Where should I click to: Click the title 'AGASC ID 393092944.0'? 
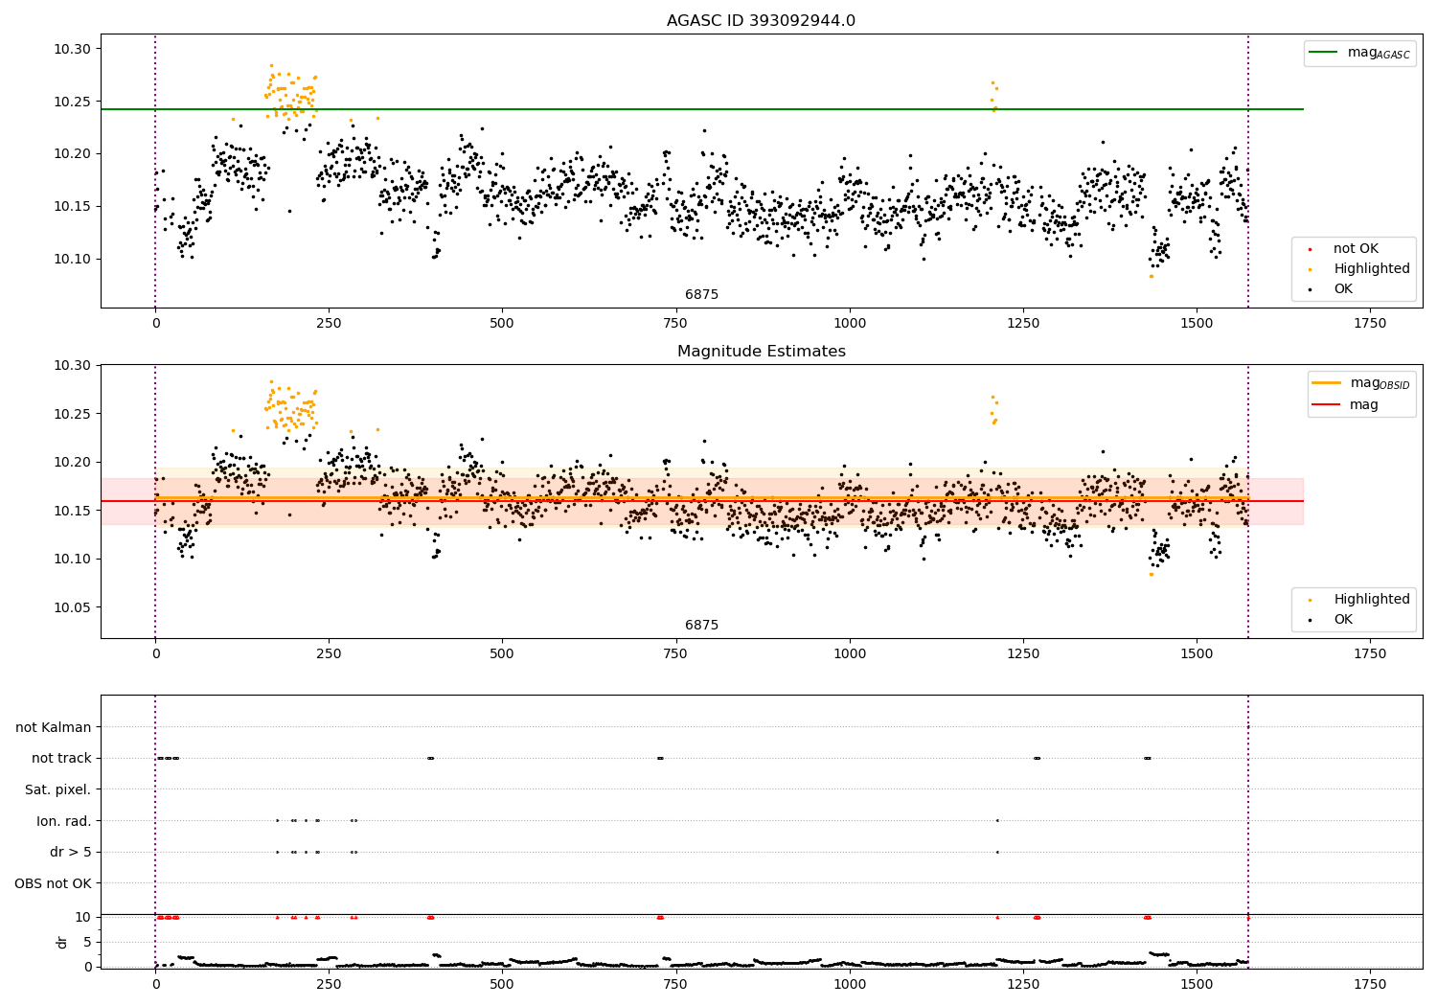click(761, 21)
